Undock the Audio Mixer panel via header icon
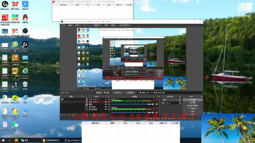Screen dimensions: 255x143 pos(159,97)
